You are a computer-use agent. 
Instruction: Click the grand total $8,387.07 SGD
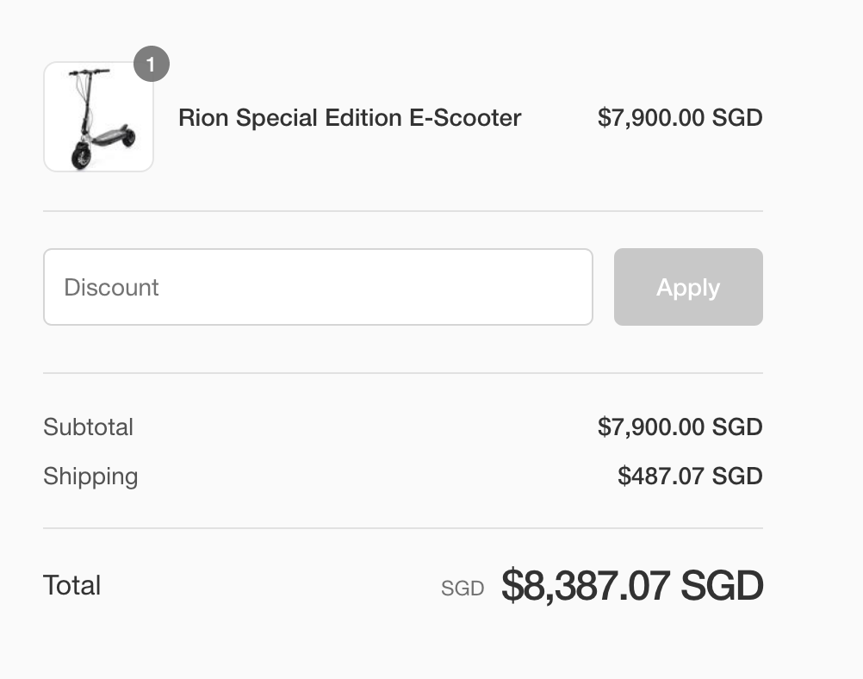632,586
